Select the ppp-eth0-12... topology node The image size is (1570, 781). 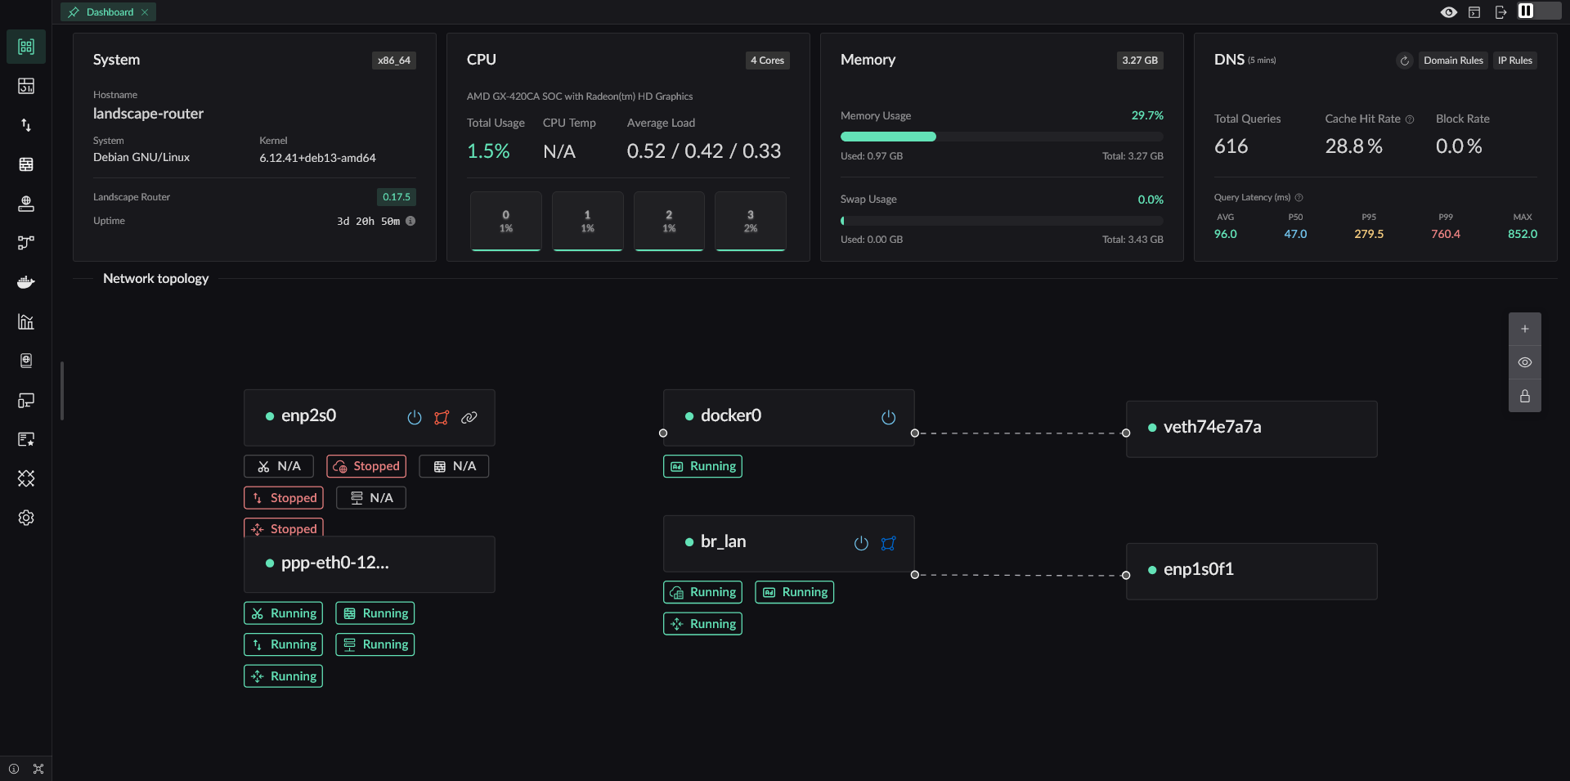click(369, 563)
